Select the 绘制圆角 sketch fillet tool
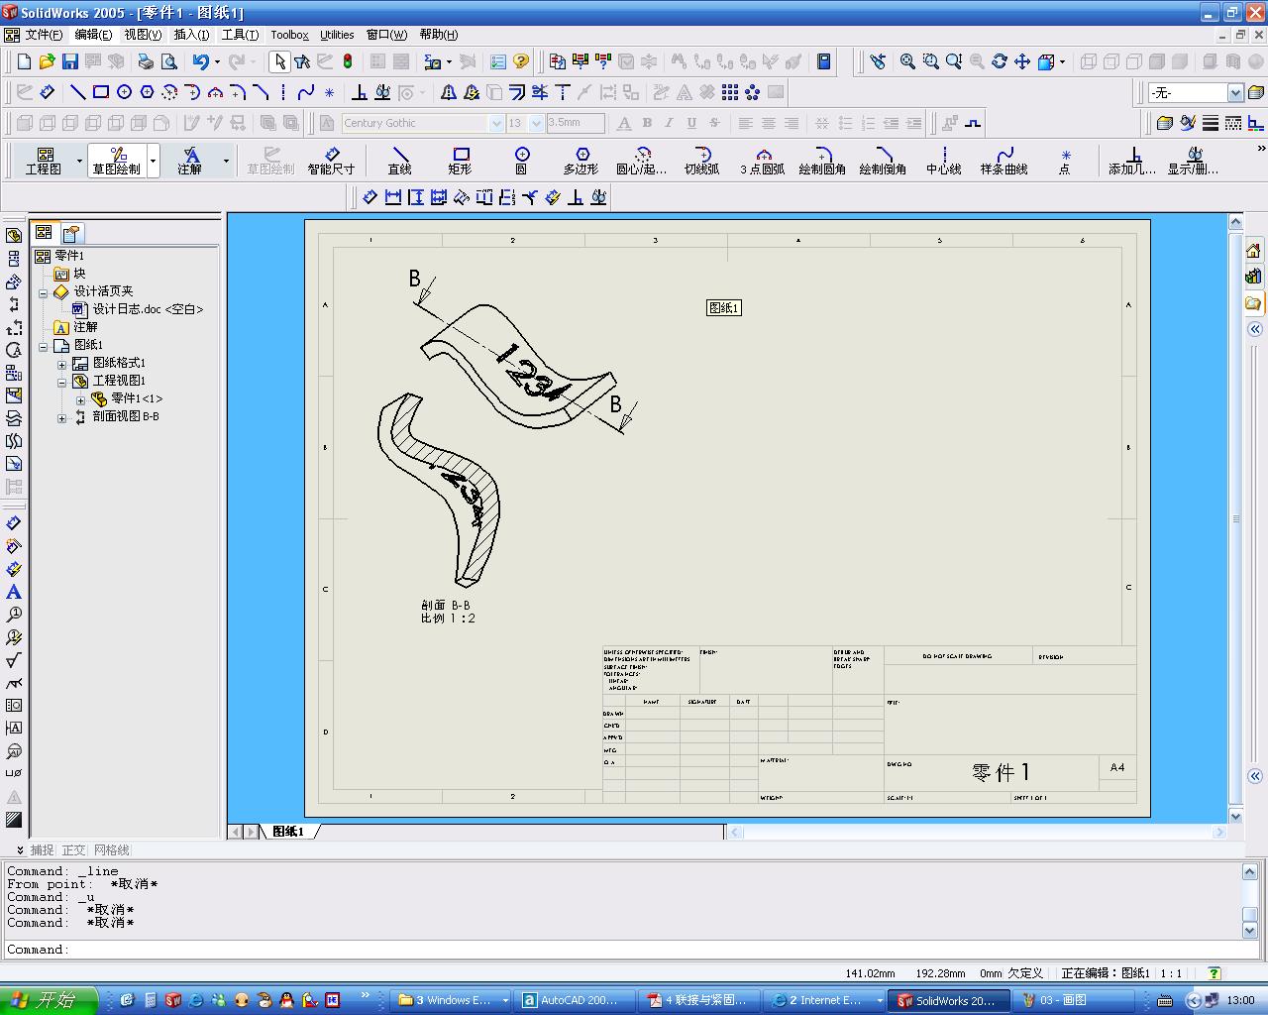Image resolution: width=1268 pixels, height=1015 pixels. point(823,161)
